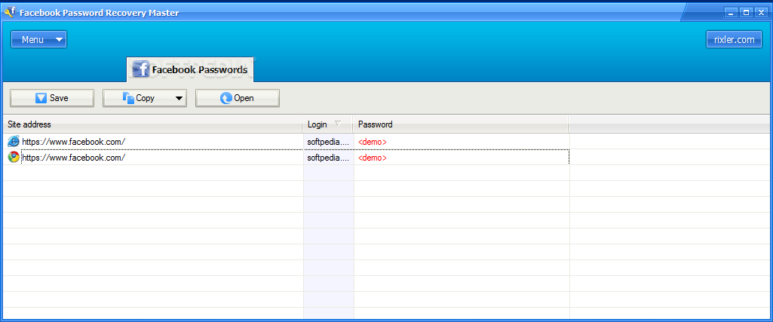Click the blue Save arrow icon

click(x=41, y=98)
